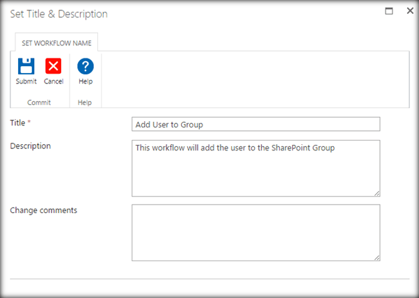
Task: Open Help via the question mark icon
Action: pos(86,66)
